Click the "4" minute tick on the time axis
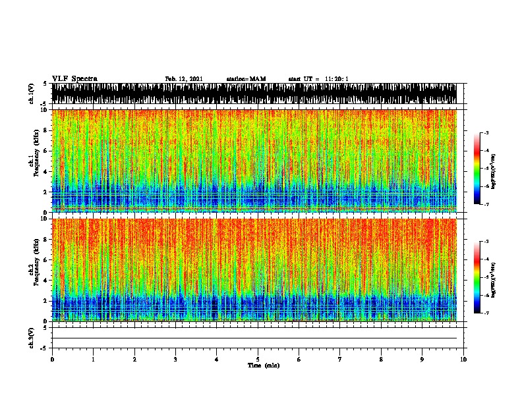The image size is (522, 403). (x=217, y=360)
